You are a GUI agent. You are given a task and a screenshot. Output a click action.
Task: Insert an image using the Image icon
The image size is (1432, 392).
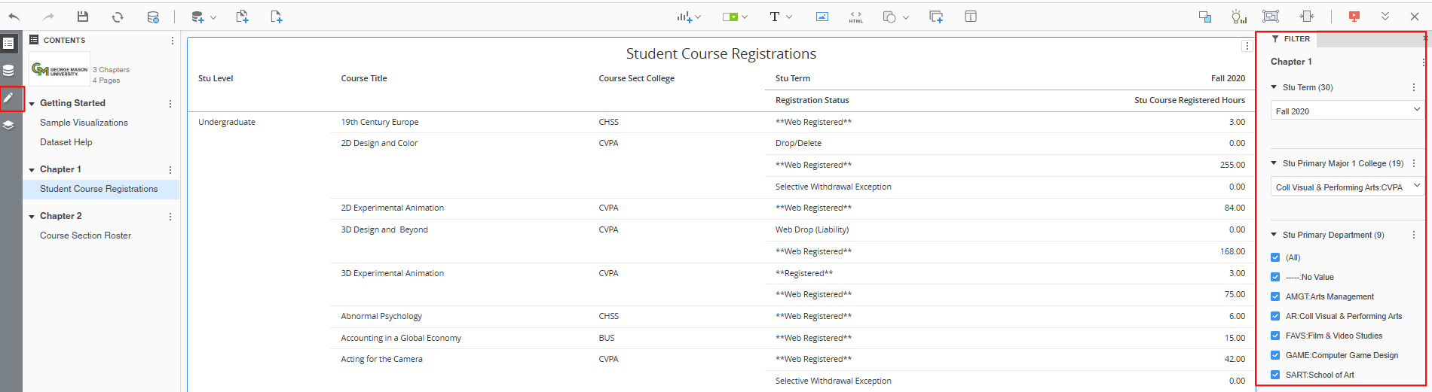[822, 17]
